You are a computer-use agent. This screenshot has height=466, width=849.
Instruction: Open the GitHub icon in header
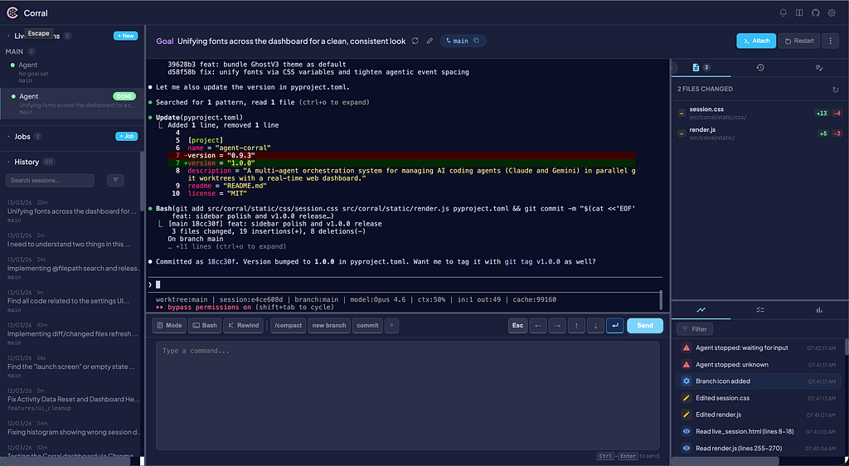coord(816,13)
